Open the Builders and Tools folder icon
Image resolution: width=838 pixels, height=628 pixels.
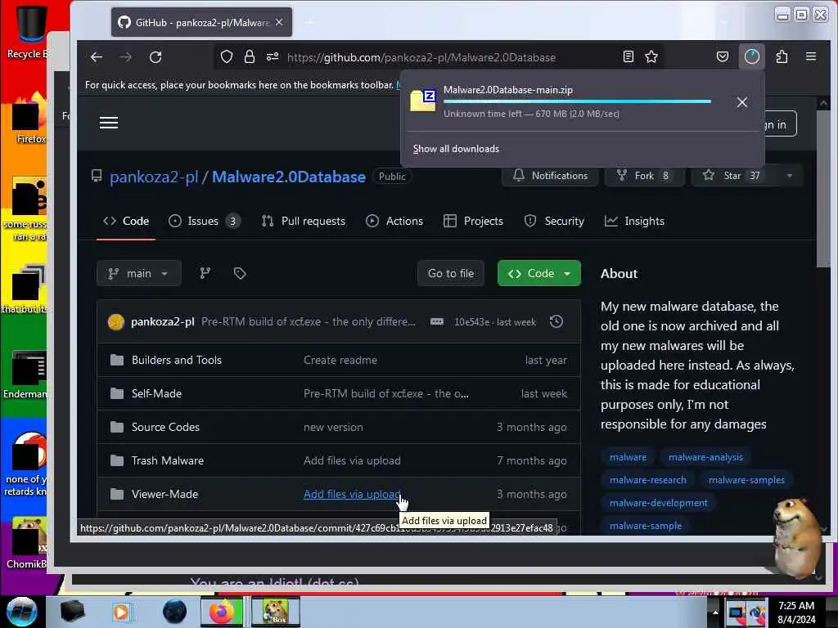pyautogui.click(x=116, y=360)
